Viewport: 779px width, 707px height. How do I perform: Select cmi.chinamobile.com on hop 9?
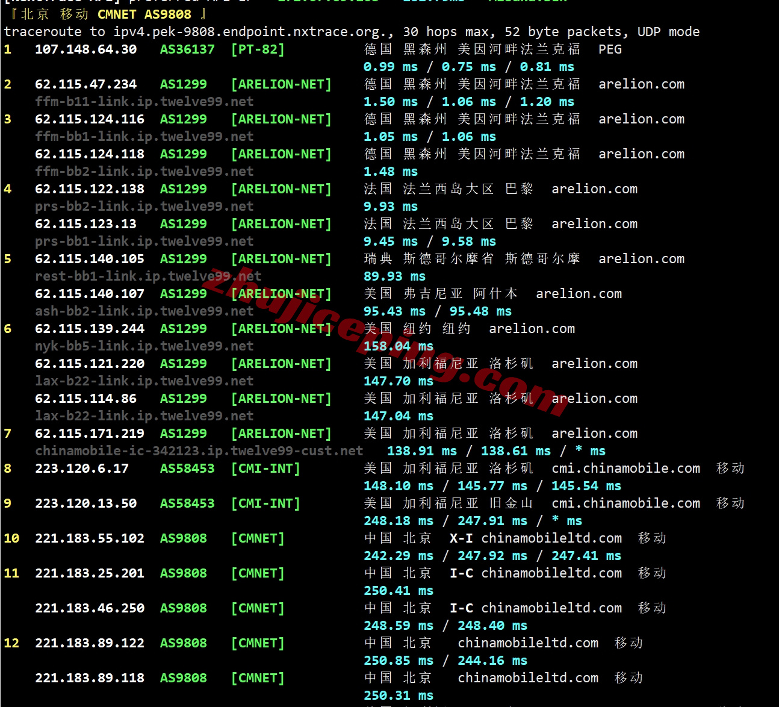pos(626,503)
